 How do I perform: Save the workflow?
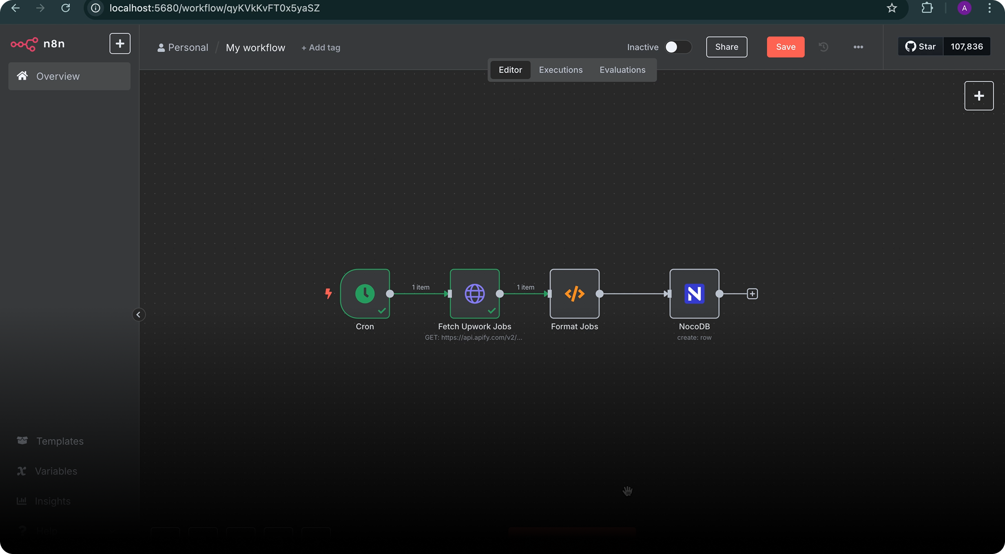pyautogui.click(x=786, y=47)
